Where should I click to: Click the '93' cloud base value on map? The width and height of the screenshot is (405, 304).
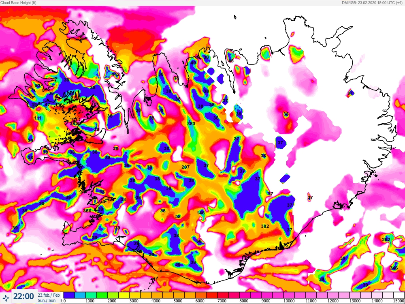38,86
